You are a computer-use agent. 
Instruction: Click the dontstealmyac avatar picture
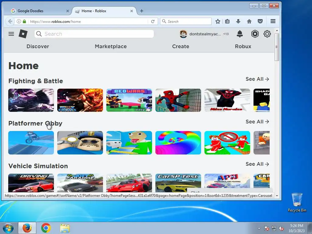[183, 34]
